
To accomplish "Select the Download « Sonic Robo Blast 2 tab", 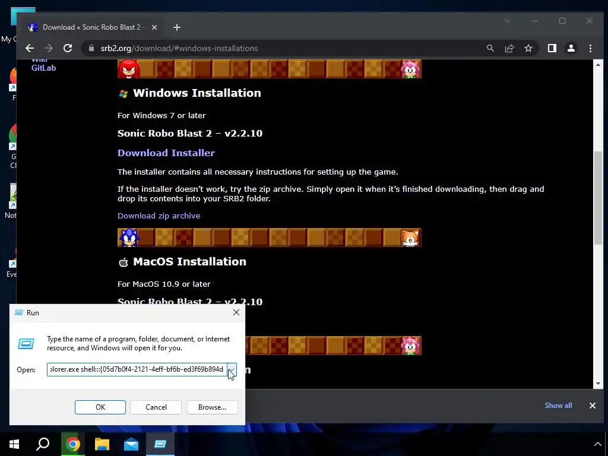I will click(x=91, y=27).
